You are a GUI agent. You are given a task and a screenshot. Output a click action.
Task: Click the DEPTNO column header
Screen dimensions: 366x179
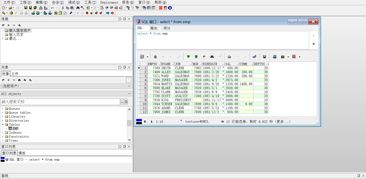coord(261,64)
